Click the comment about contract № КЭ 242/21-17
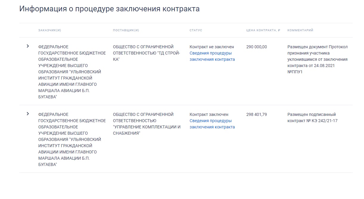The image size is (364, 199). click(x=312, y=117)
